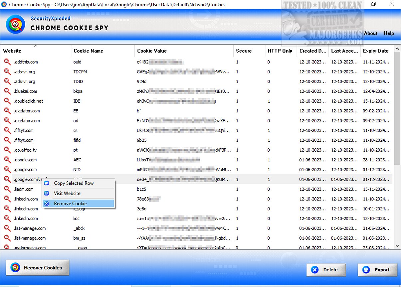Click cookie name IDE

[x=77, y=101]
